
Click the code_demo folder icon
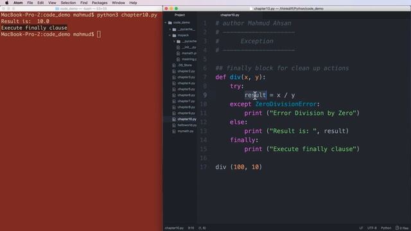(170, 22)
